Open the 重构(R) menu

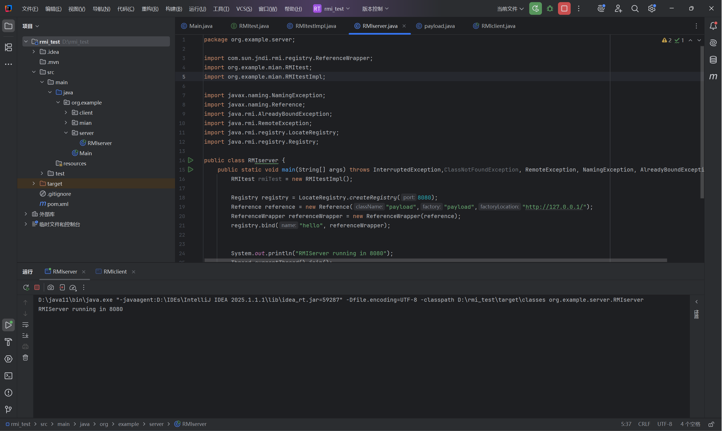click(150, 9)
